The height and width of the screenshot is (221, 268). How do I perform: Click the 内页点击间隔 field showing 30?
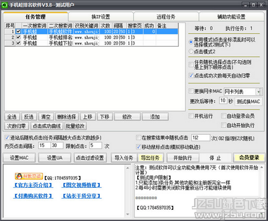click(x=57, y=145)
